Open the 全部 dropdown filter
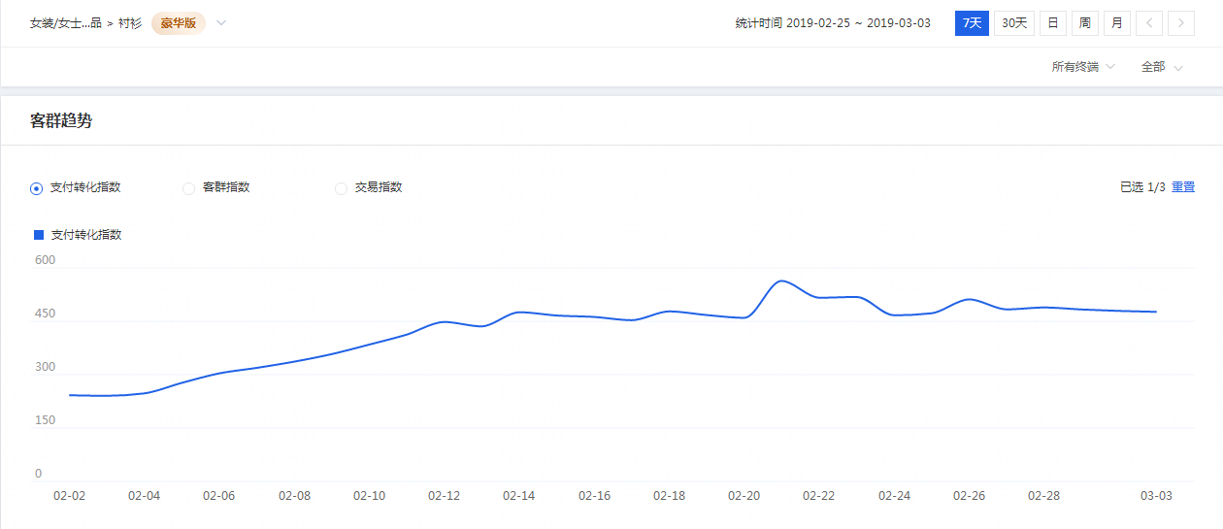The height and width of the screenshot is (529, 1223). pos(1162,67)
